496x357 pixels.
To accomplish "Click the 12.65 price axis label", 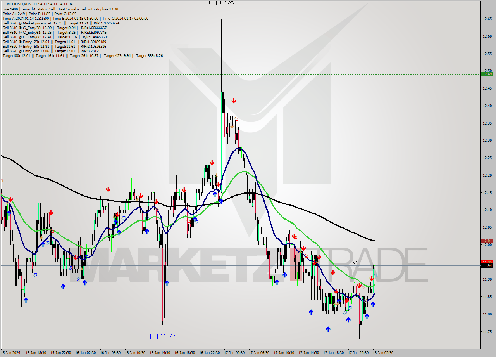I will tap(487, 19).
